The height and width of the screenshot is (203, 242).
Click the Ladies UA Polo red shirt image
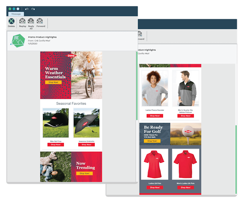tap(155, 164)
